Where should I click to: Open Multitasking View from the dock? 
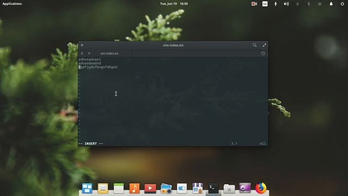87,188
